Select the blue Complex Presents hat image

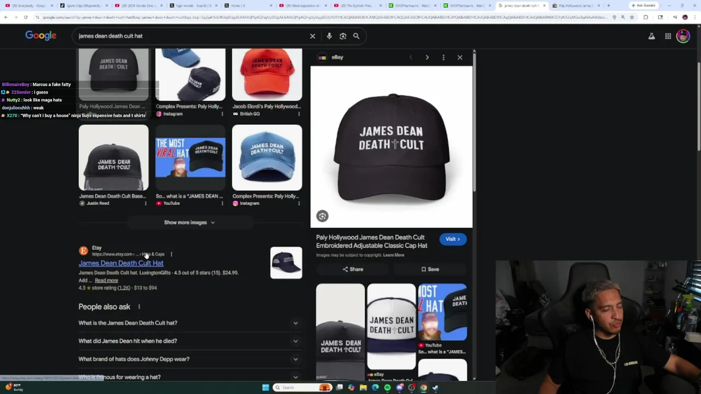point(267,158)
